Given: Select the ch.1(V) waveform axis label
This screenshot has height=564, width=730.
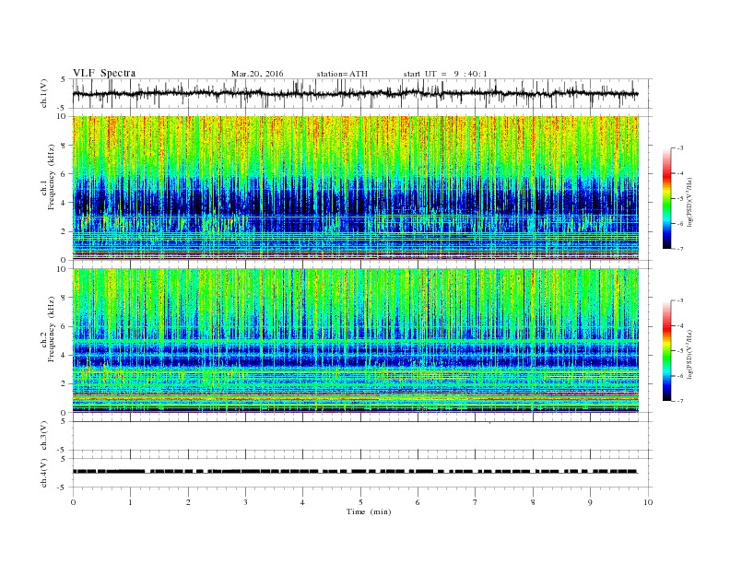Looking at the screenshot, I should 44,93.
